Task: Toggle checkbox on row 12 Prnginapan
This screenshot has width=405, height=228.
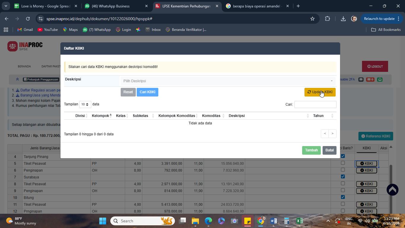Action: click(343, 211)
